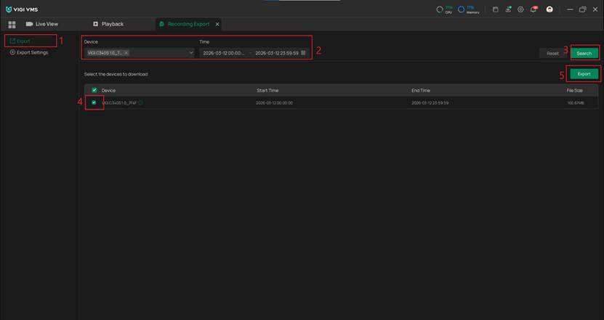Screen dimensions: 604x320
Task: Open settings via the gear icon
Action: [x=520, y=9]
